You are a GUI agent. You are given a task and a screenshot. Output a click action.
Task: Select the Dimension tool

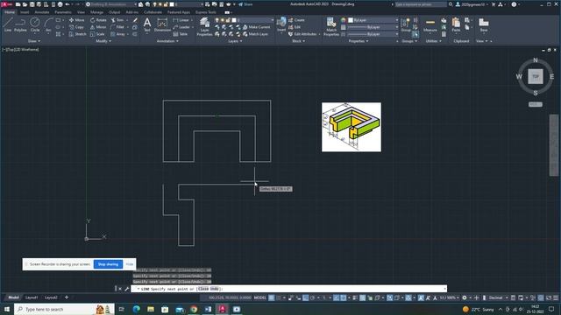coord(162,25)
